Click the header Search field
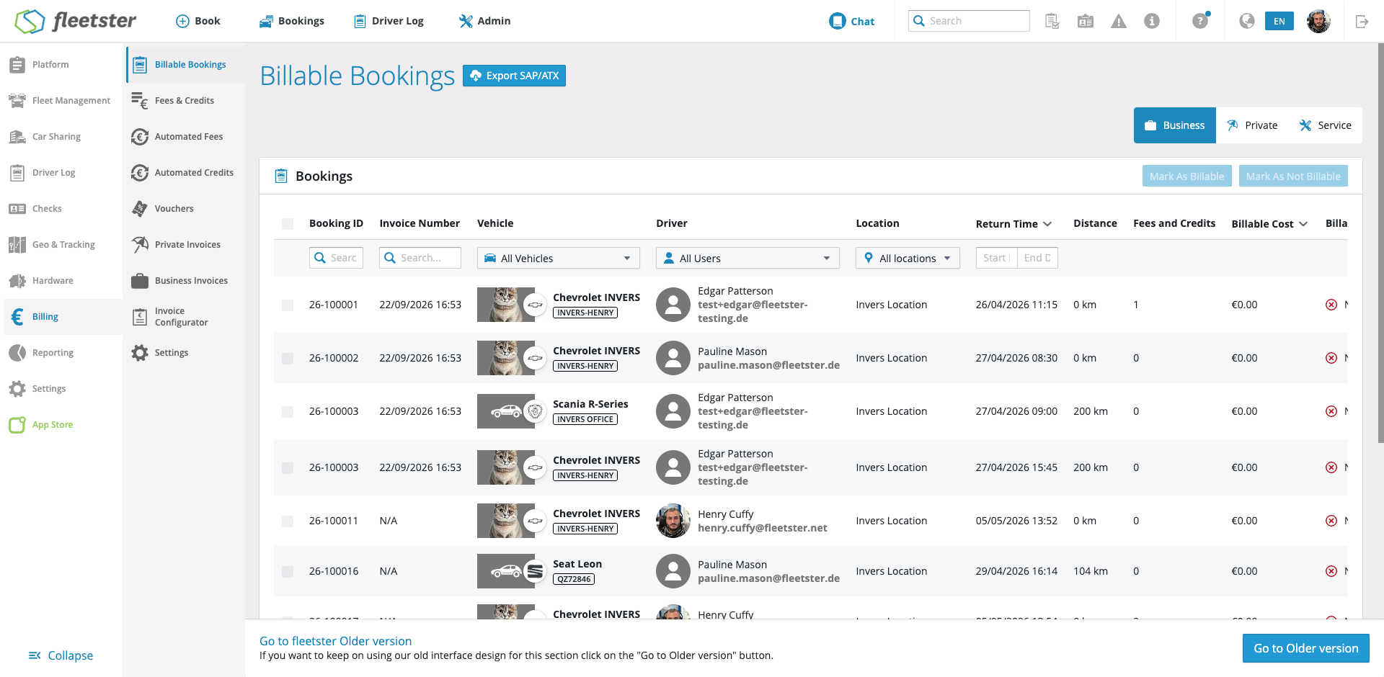Image resolution: width=1384 pixels, height=677 pixels. [x=969, y=21]
